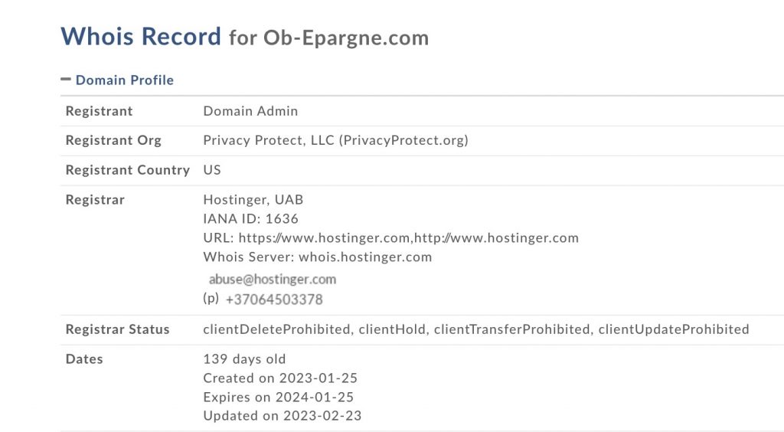Click the Created on 2023-01-25 line

tap(280, 378)
